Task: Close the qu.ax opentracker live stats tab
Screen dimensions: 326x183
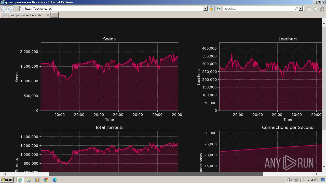Action: 48,15
